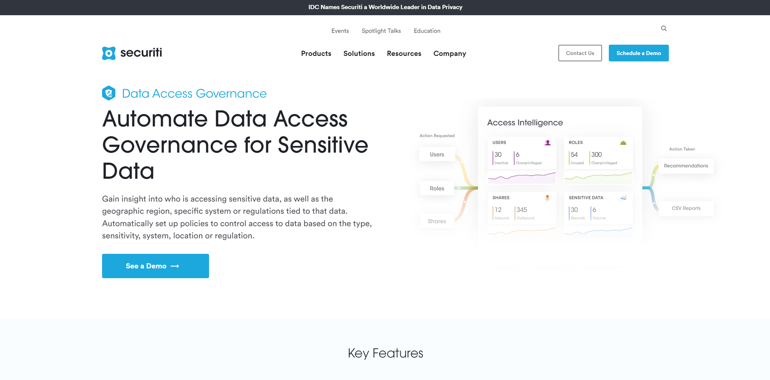The width and height of the screenshot is (770, 380).
Task: Click the IDC announcement banner link
Action: [x=385, y=7]
